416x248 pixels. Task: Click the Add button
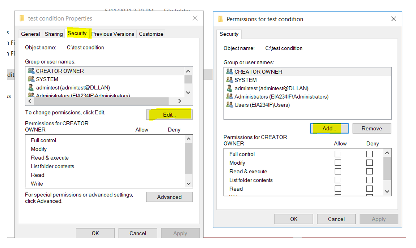pos(329,128)
